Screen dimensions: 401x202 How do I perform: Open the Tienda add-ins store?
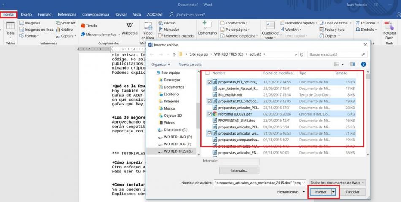89,26
